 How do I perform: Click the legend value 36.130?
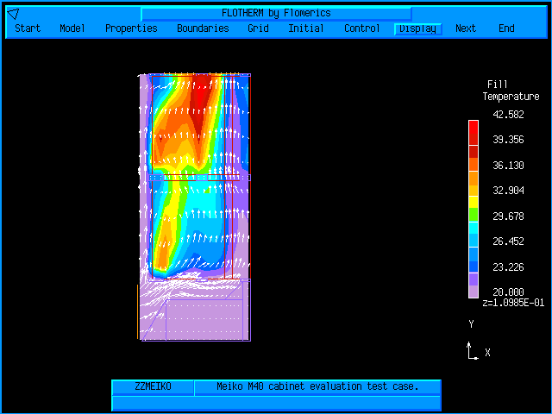tap(508, 166)
